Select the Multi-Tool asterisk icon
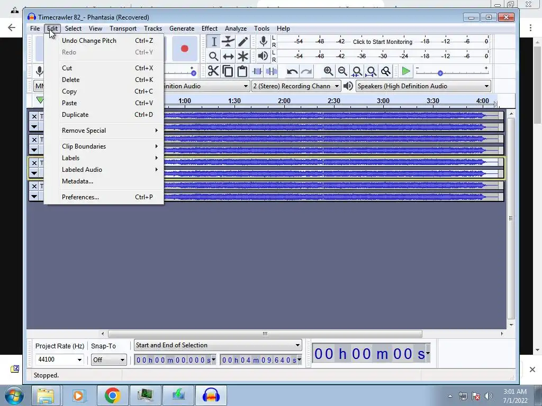The width and height of the screenshot is (542, 406). coord(243,56)
